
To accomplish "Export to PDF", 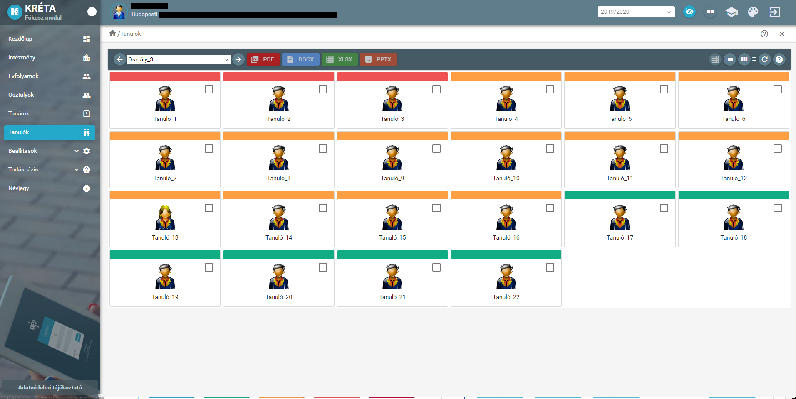I will (263, 59).
